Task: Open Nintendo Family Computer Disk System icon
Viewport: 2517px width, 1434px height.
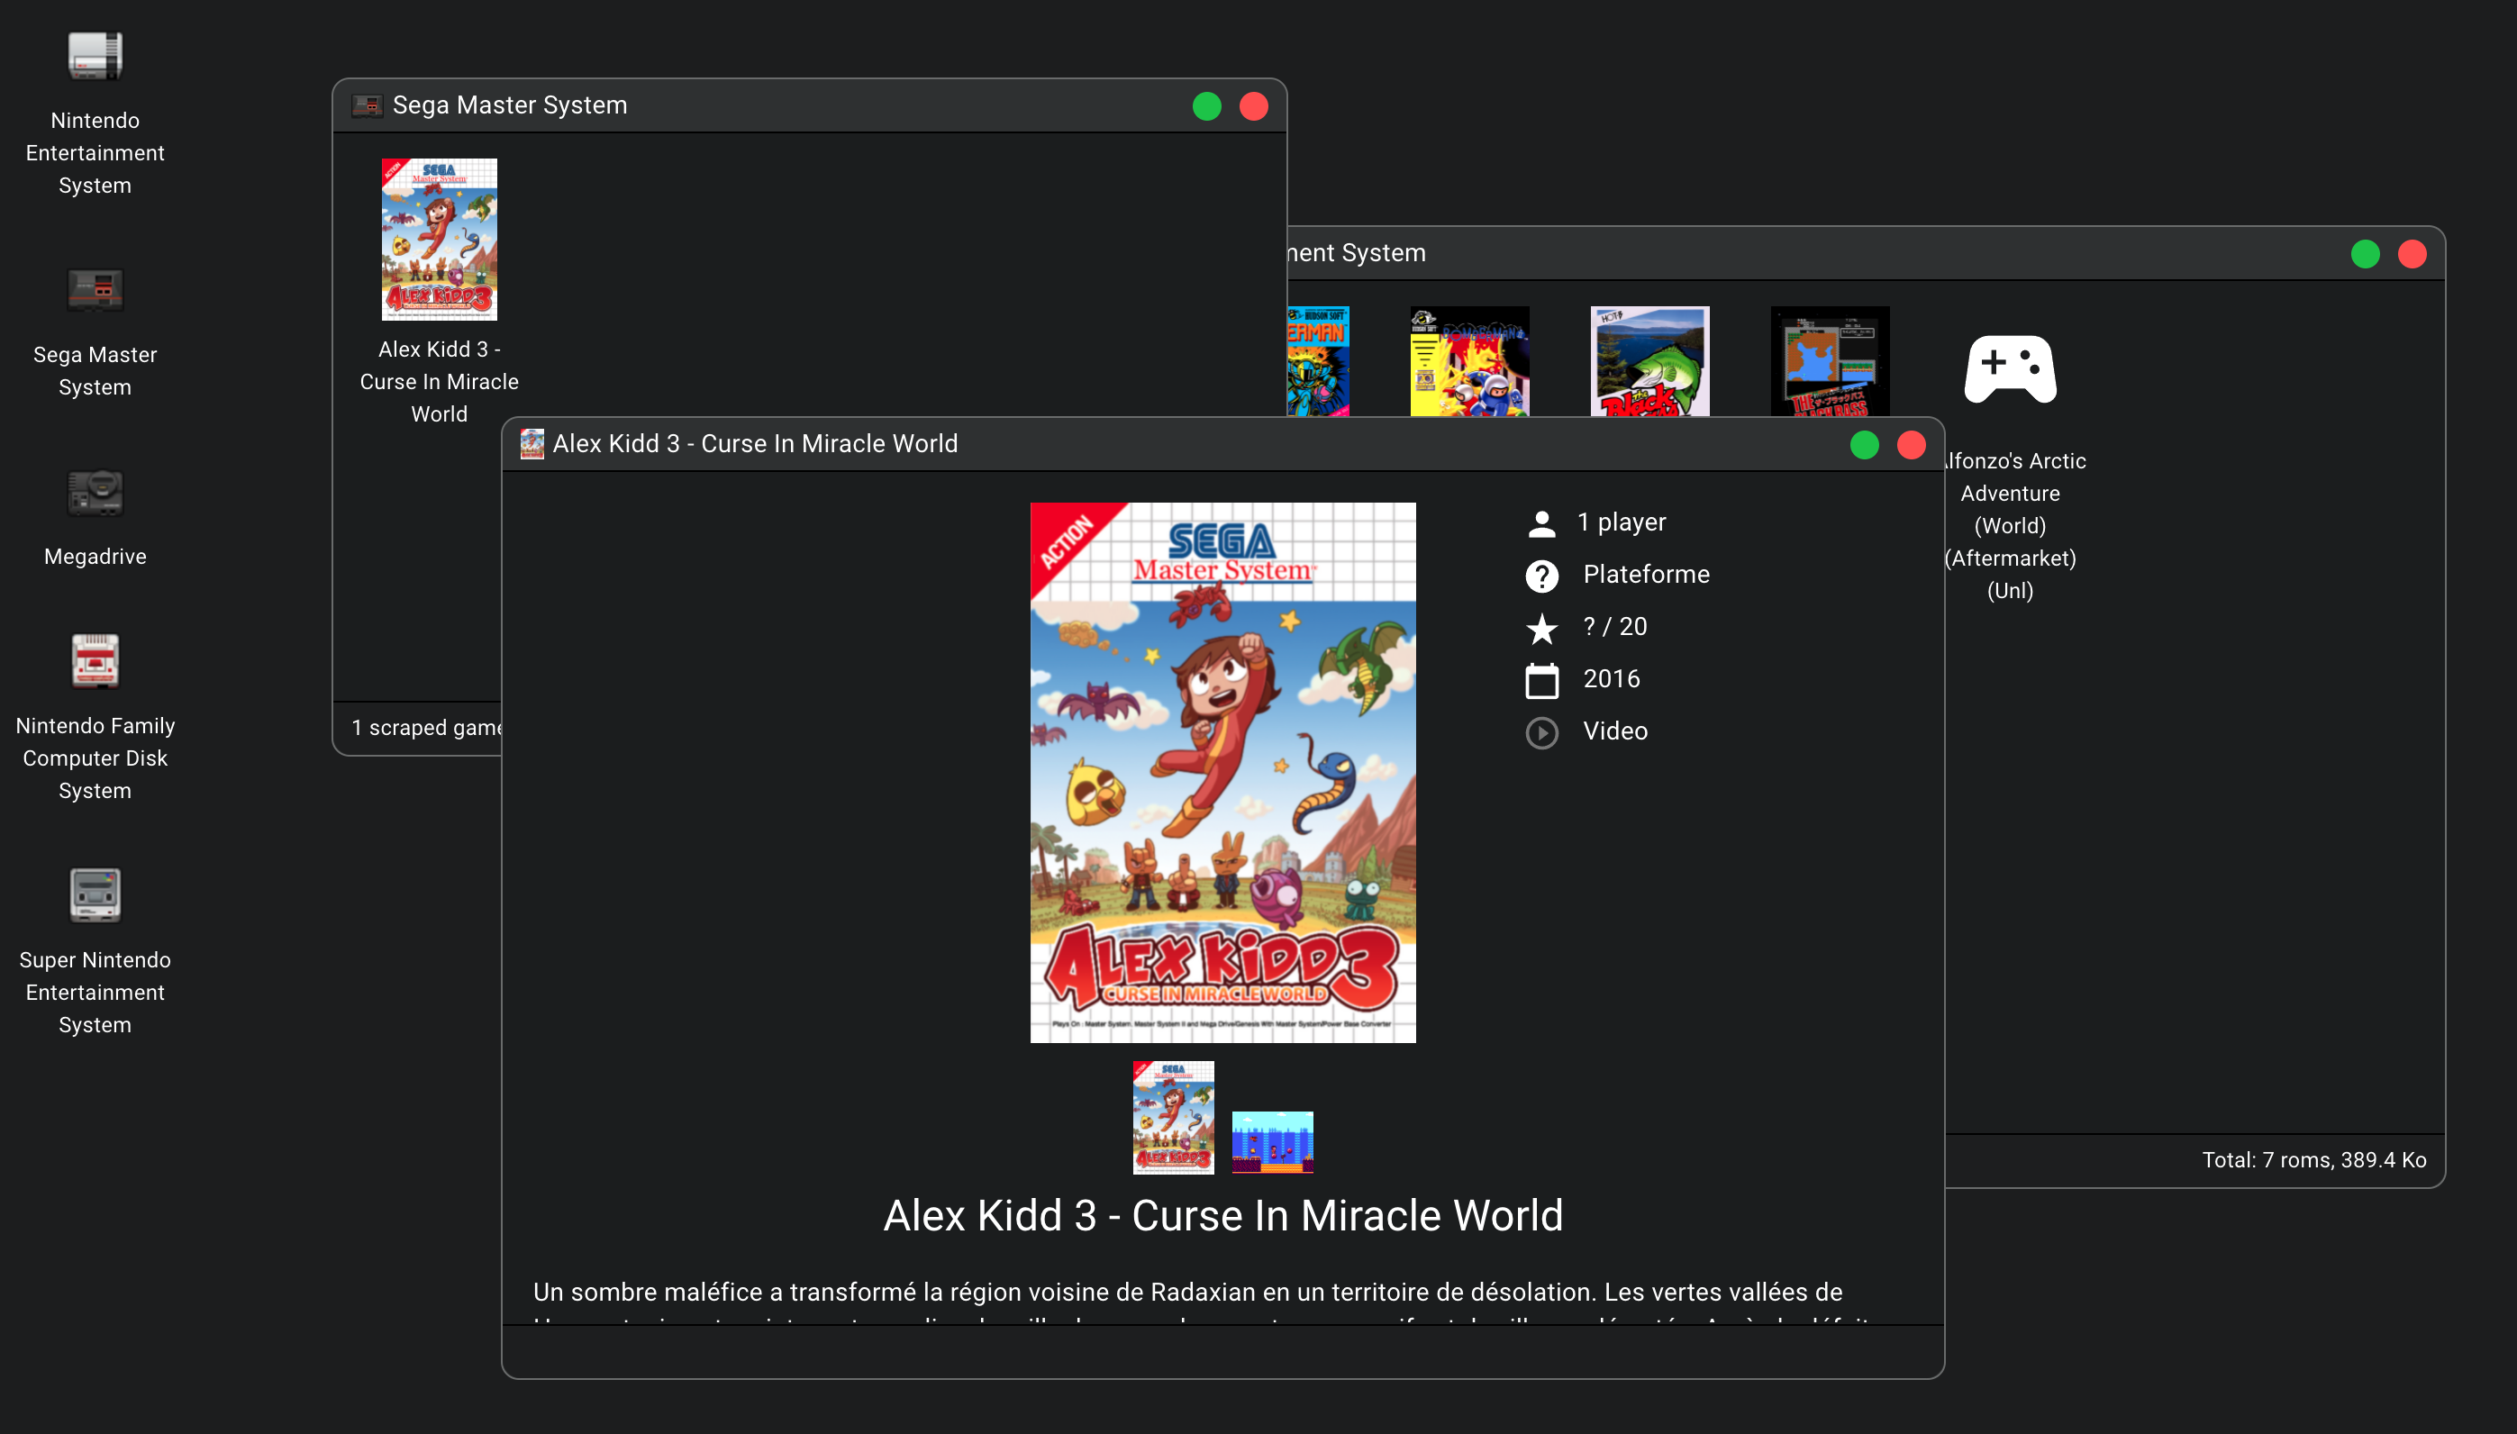Action: coord(95,661)
